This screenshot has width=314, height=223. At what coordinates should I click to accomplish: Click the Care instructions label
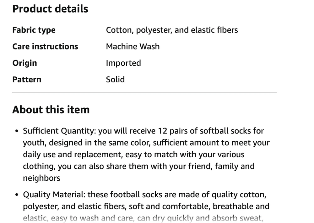coord(45,46)
